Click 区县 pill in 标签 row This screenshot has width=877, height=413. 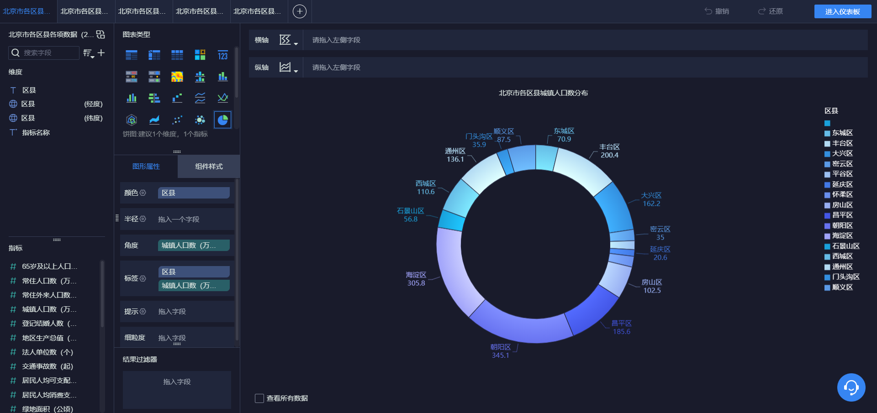pos(194,272)
